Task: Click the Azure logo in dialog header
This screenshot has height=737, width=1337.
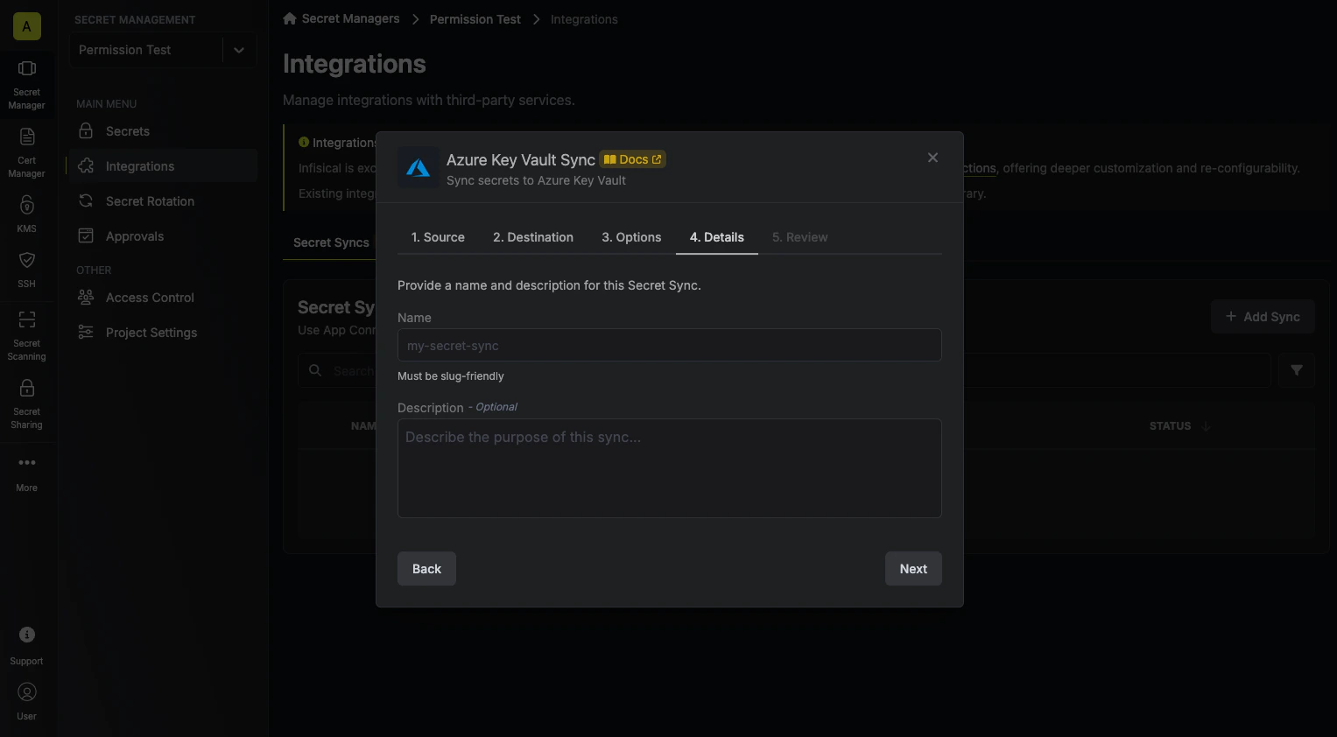Action: (419, 168)
